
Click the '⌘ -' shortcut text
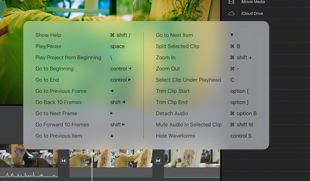tap(235, 69)
